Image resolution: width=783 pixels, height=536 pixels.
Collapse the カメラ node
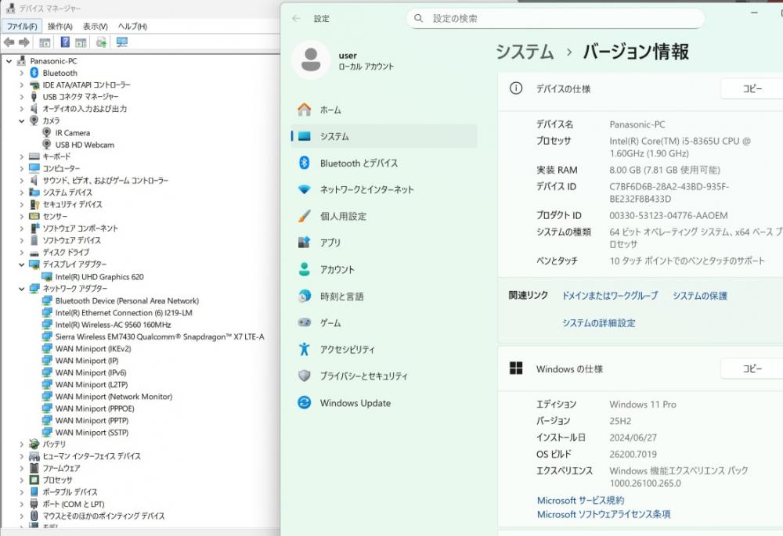tap(21, 121)
